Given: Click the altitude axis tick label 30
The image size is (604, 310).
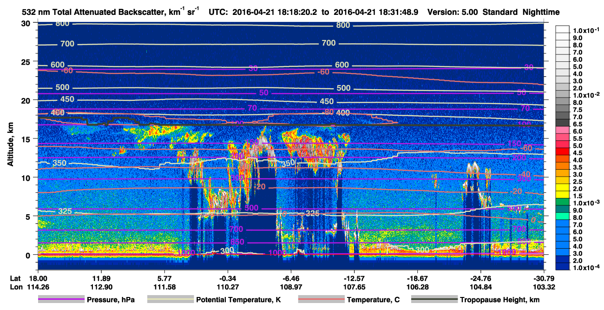Looking at the screenshot, I should pos(27,23).
